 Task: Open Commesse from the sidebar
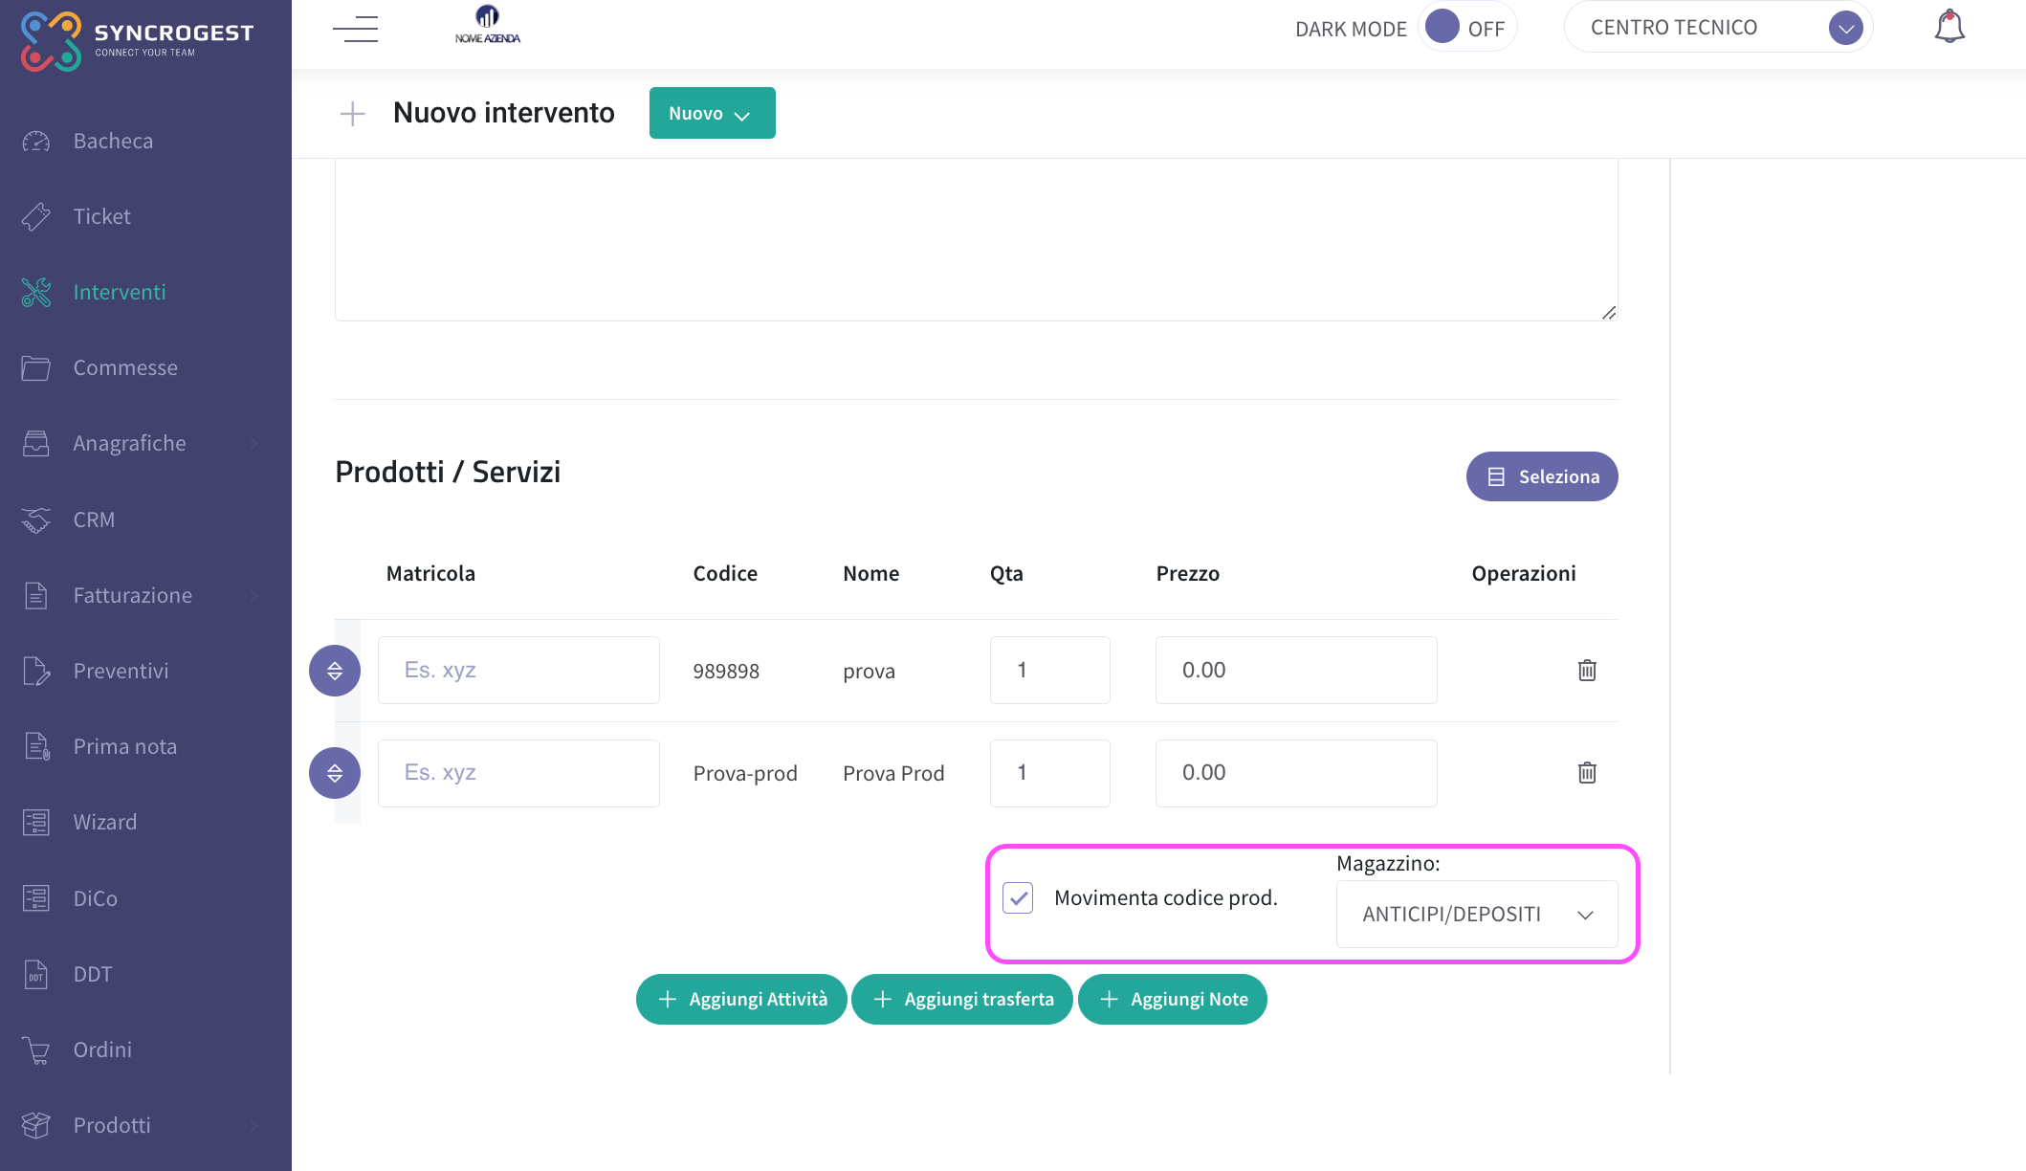click(x=125, y=367)
